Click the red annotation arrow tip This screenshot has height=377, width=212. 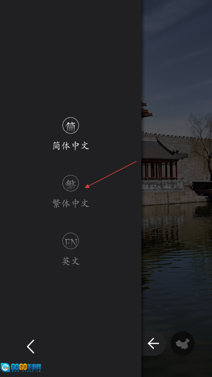[86, 187]
